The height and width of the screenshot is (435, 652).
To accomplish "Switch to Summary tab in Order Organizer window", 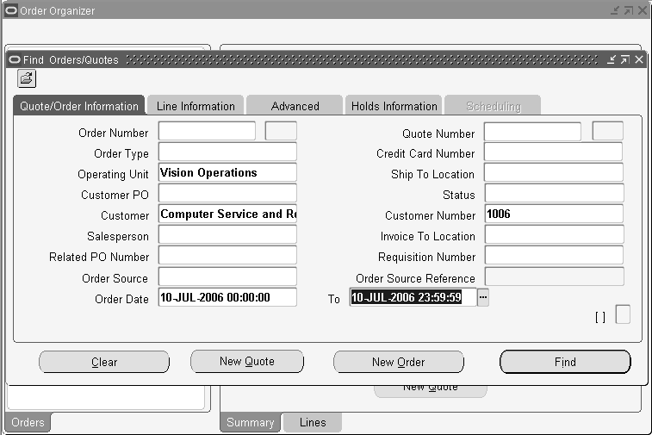I will pos(251,423).
